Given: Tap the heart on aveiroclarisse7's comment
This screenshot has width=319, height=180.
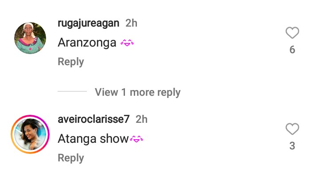Looking at the screenshot, I should [292, 129].
